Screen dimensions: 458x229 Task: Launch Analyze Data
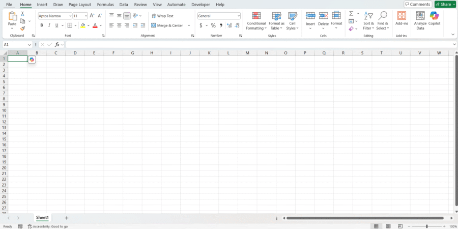420,20
